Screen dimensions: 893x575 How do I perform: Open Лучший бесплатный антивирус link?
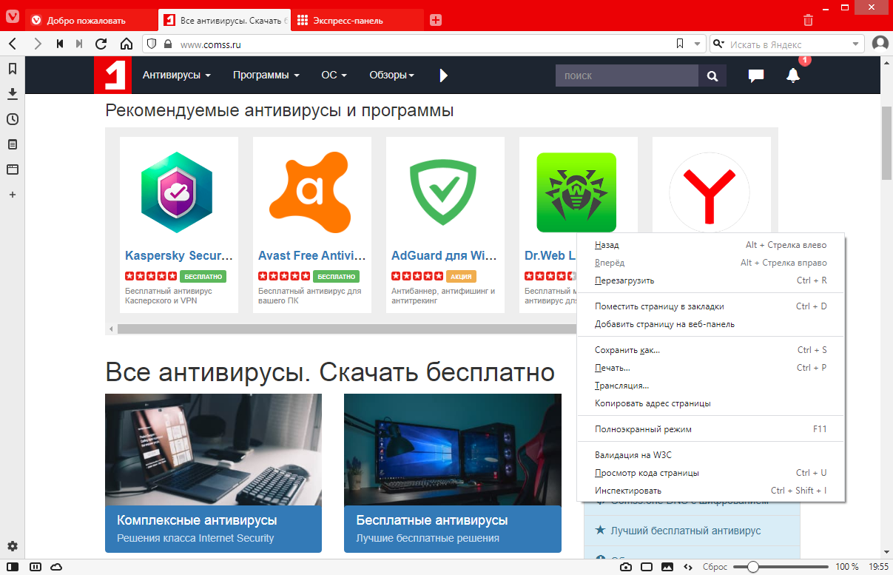click(685, 531)
